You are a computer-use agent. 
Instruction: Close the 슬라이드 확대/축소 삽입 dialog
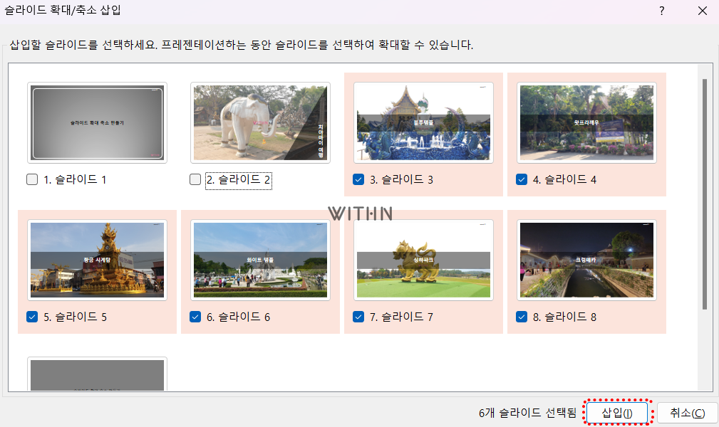[703, 11]
